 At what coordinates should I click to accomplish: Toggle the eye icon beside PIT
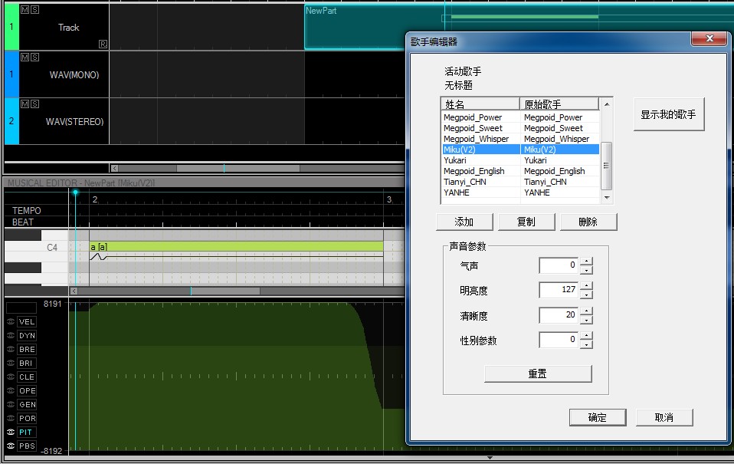[11, 432]
